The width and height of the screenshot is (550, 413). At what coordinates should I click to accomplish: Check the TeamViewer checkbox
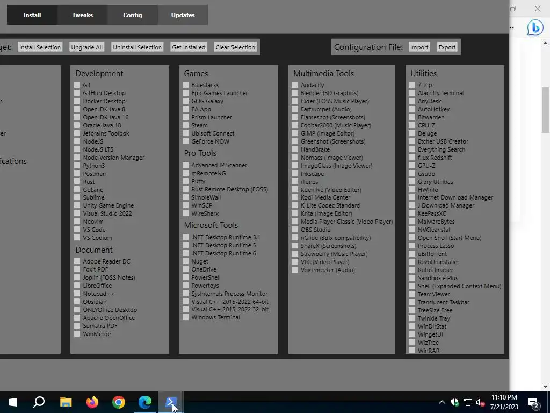coord(412,294)
